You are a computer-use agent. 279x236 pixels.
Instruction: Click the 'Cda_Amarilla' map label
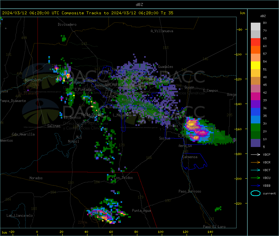click(x=23, y=134)
